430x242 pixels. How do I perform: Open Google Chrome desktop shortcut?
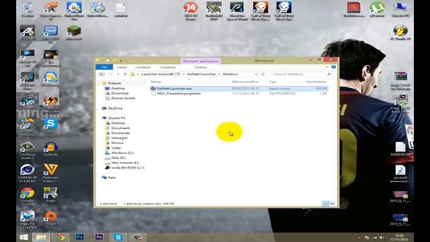(28, 196)
